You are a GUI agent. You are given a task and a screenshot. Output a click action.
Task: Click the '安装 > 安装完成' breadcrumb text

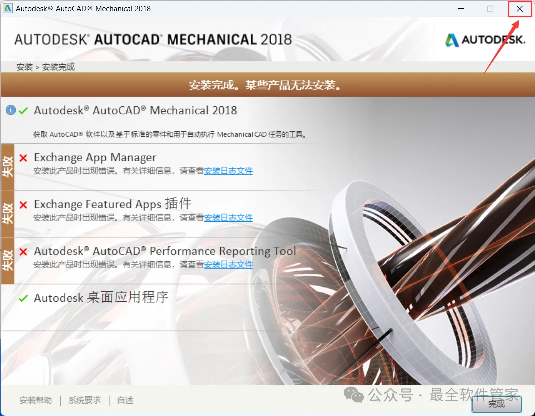(46, 67)
